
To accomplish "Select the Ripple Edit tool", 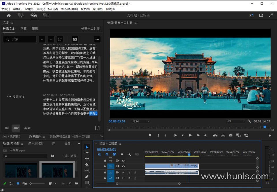I will [87, 159].
